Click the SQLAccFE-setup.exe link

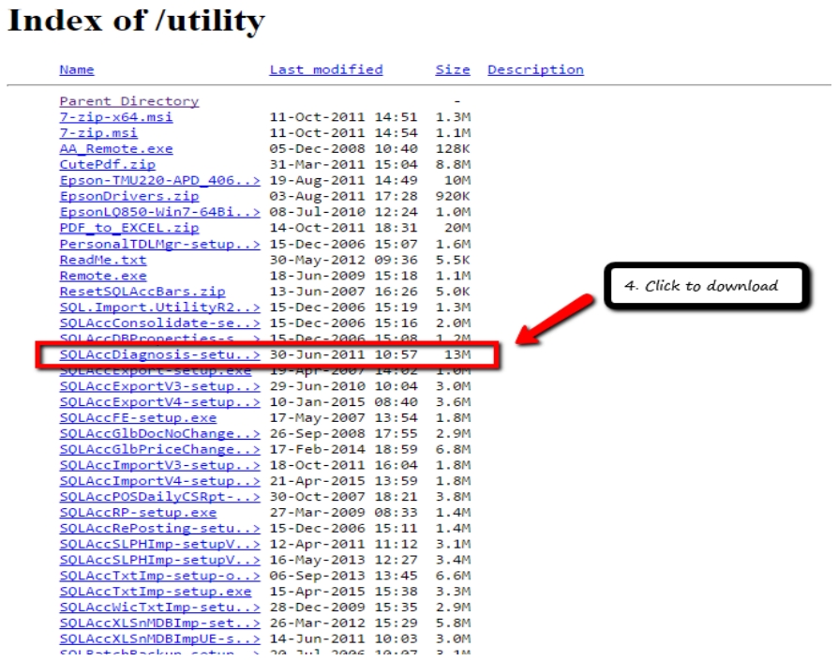tap(137, 418)
